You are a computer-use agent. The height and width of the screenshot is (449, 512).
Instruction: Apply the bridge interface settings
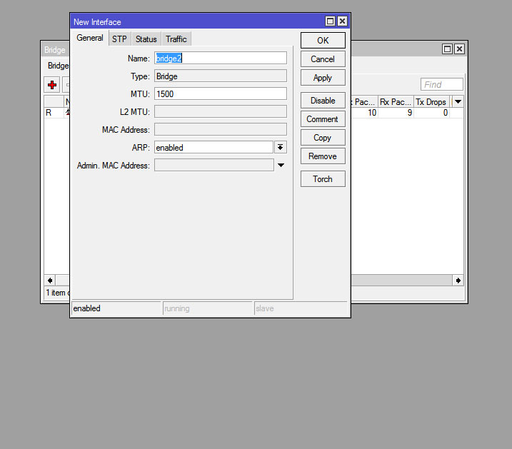323,78
